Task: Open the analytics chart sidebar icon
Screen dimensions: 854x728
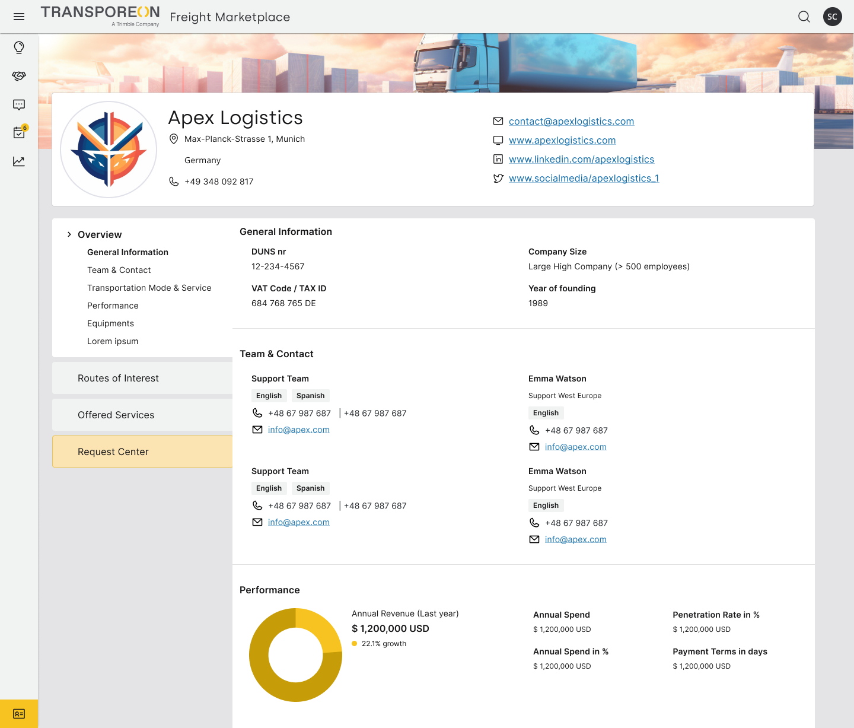Action: click(x=19, y=161)
